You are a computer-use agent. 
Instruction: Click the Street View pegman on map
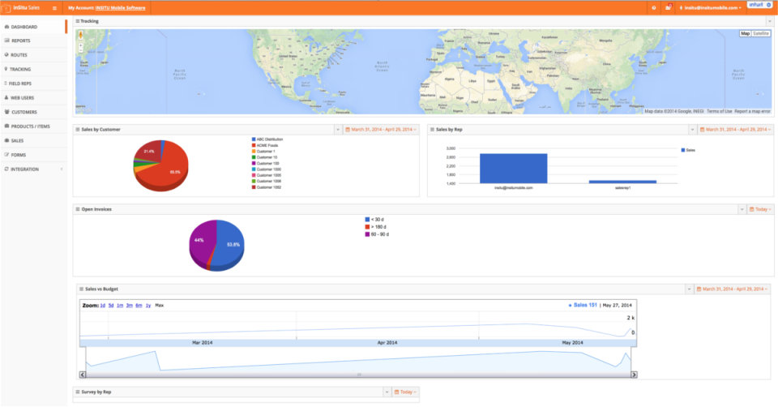click(81, 35)
